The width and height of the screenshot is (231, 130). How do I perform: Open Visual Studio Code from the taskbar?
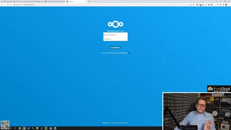29,128
